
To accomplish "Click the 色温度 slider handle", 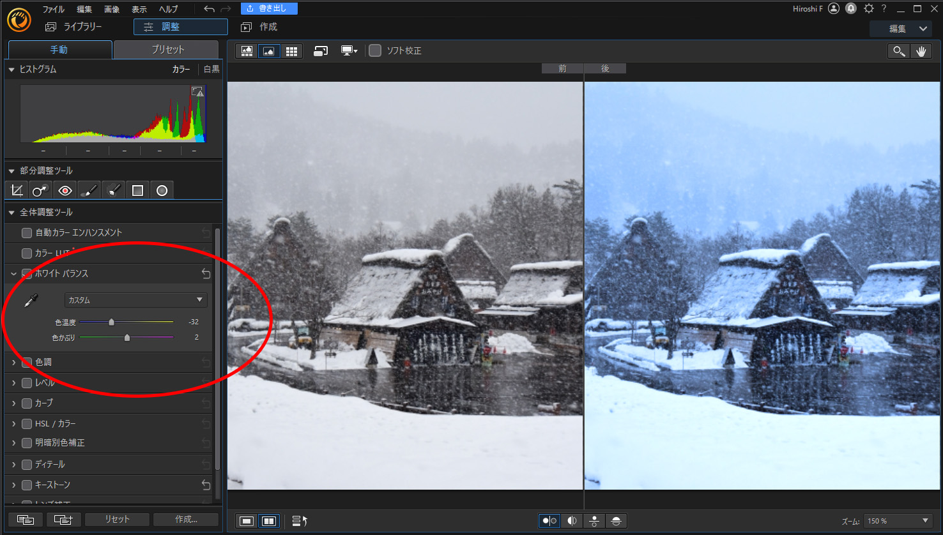I will click(111, 322).
